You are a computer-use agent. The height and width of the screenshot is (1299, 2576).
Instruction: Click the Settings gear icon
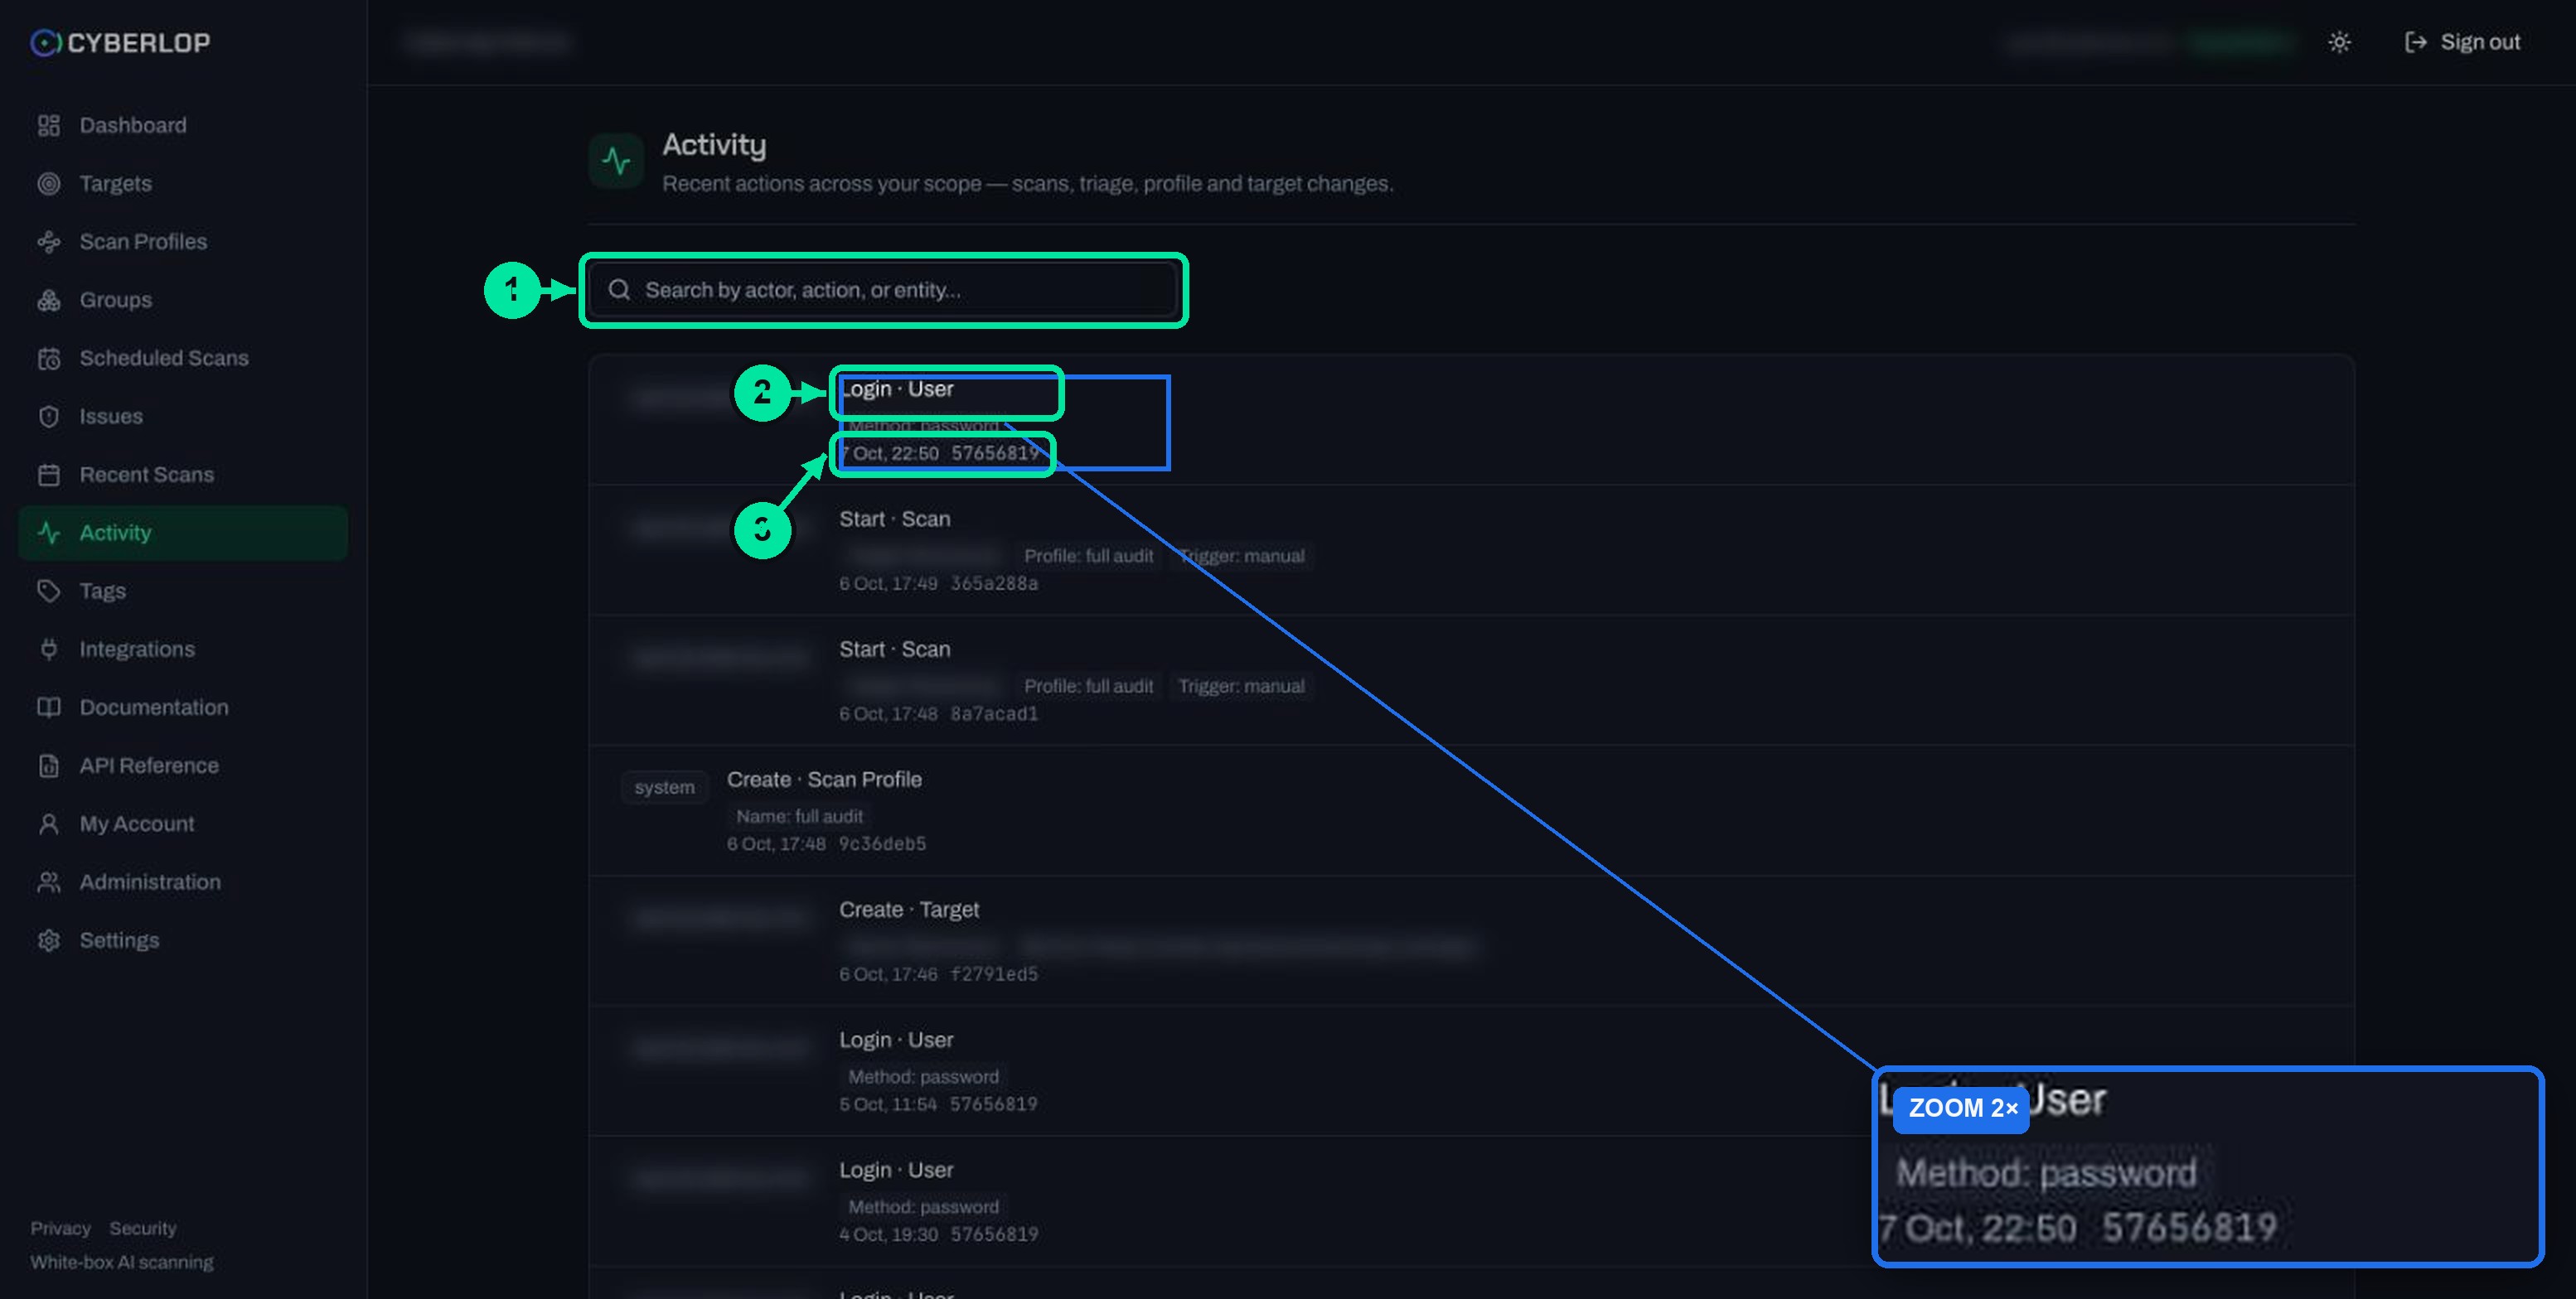tap(49, 940)
